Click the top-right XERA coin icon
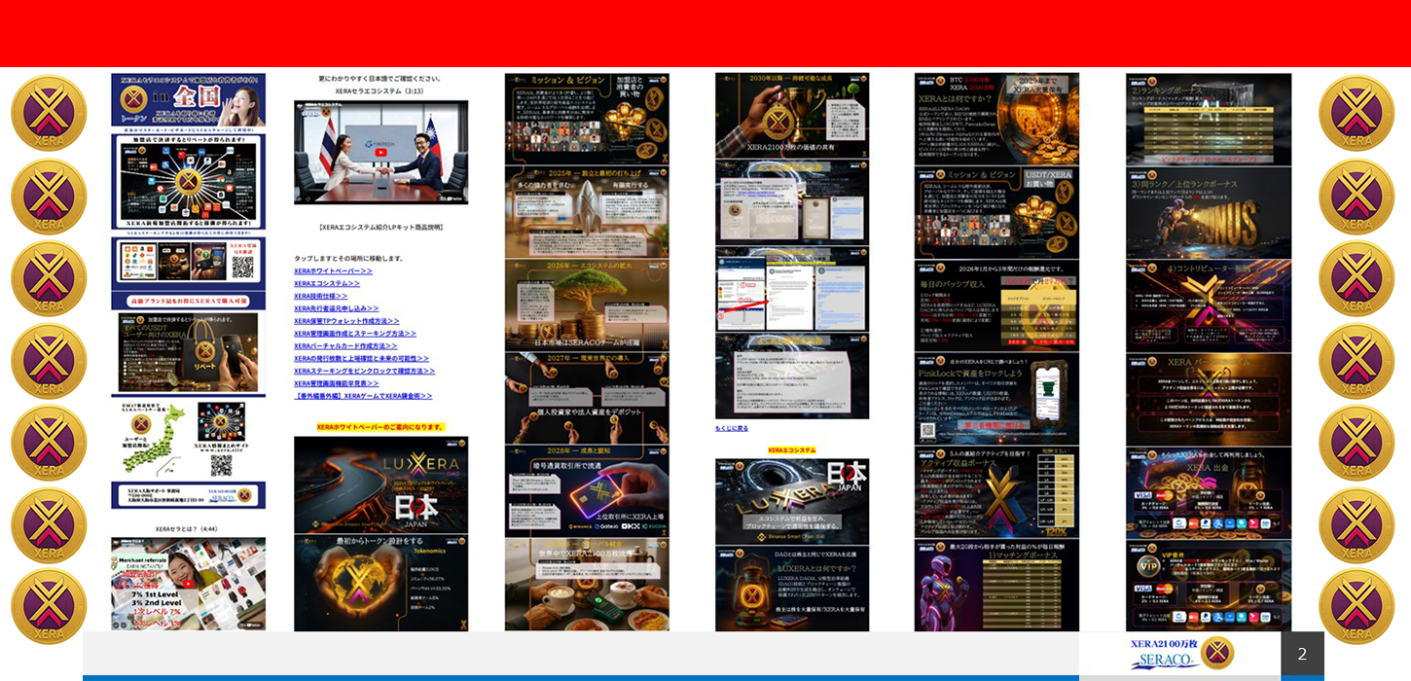This screenshot has height=681, width=1411. (1357, 113)
